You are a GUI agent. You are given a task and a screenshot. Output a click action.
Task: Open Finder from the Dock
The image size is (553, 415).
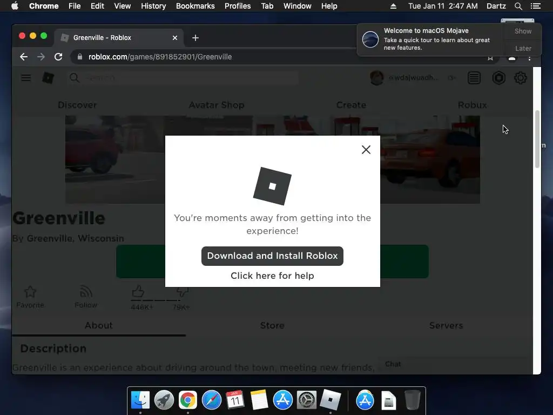click(140, 400)
